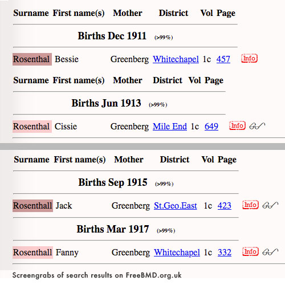Viewport: 285px width, 285px height.
Task: Follow page link 423
Action: click(x=225, y=206)
